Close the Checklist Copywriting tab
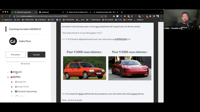200x112 pixels. (36, 12)
